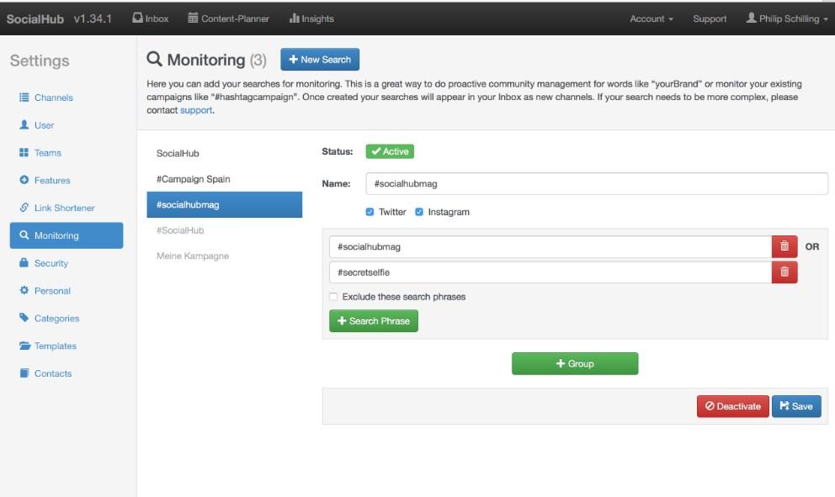Open the Inbox navigation item

[150, 19]
